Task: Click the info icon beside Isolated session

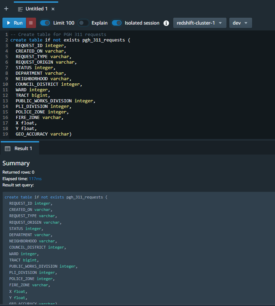Action: click(x=166, y=23)
